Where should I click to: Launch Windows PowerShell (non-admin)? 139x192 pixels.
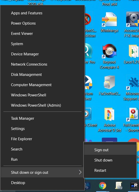click(42, 95)
